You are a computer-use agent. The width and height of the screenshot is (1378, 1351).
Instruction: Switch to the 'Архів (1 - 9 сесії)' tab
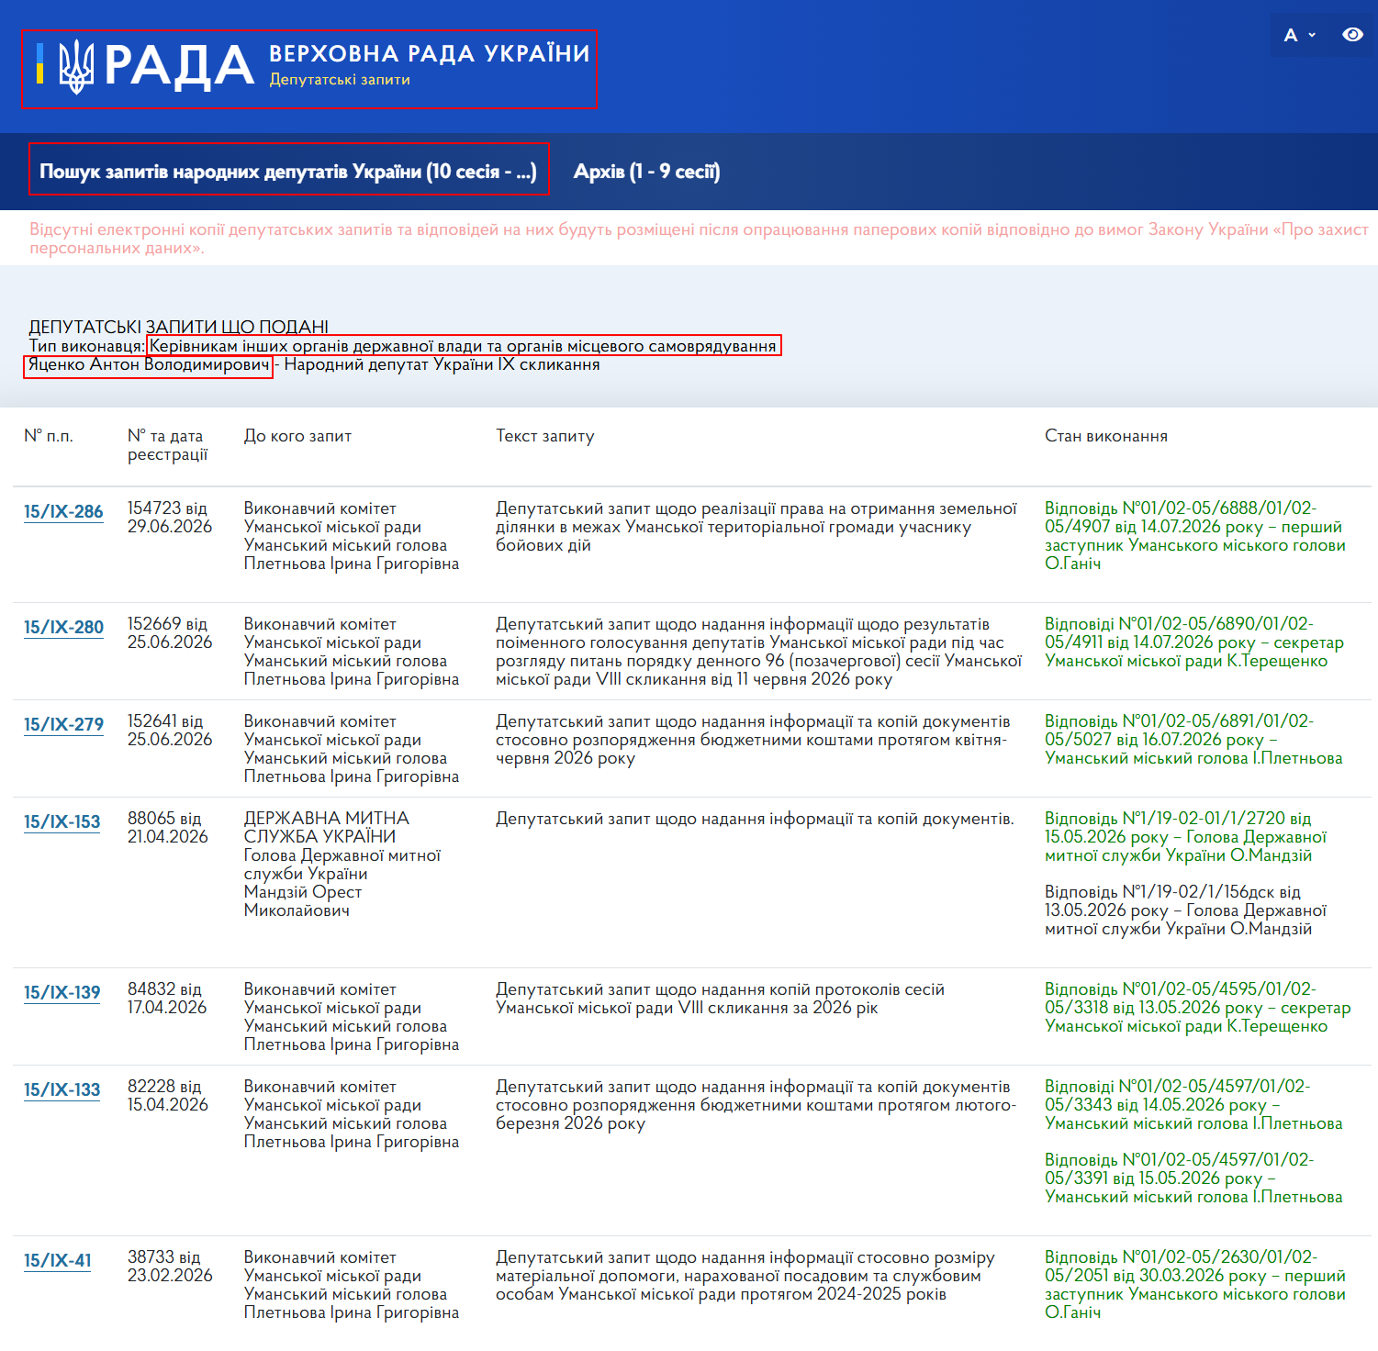pos(646,171)
